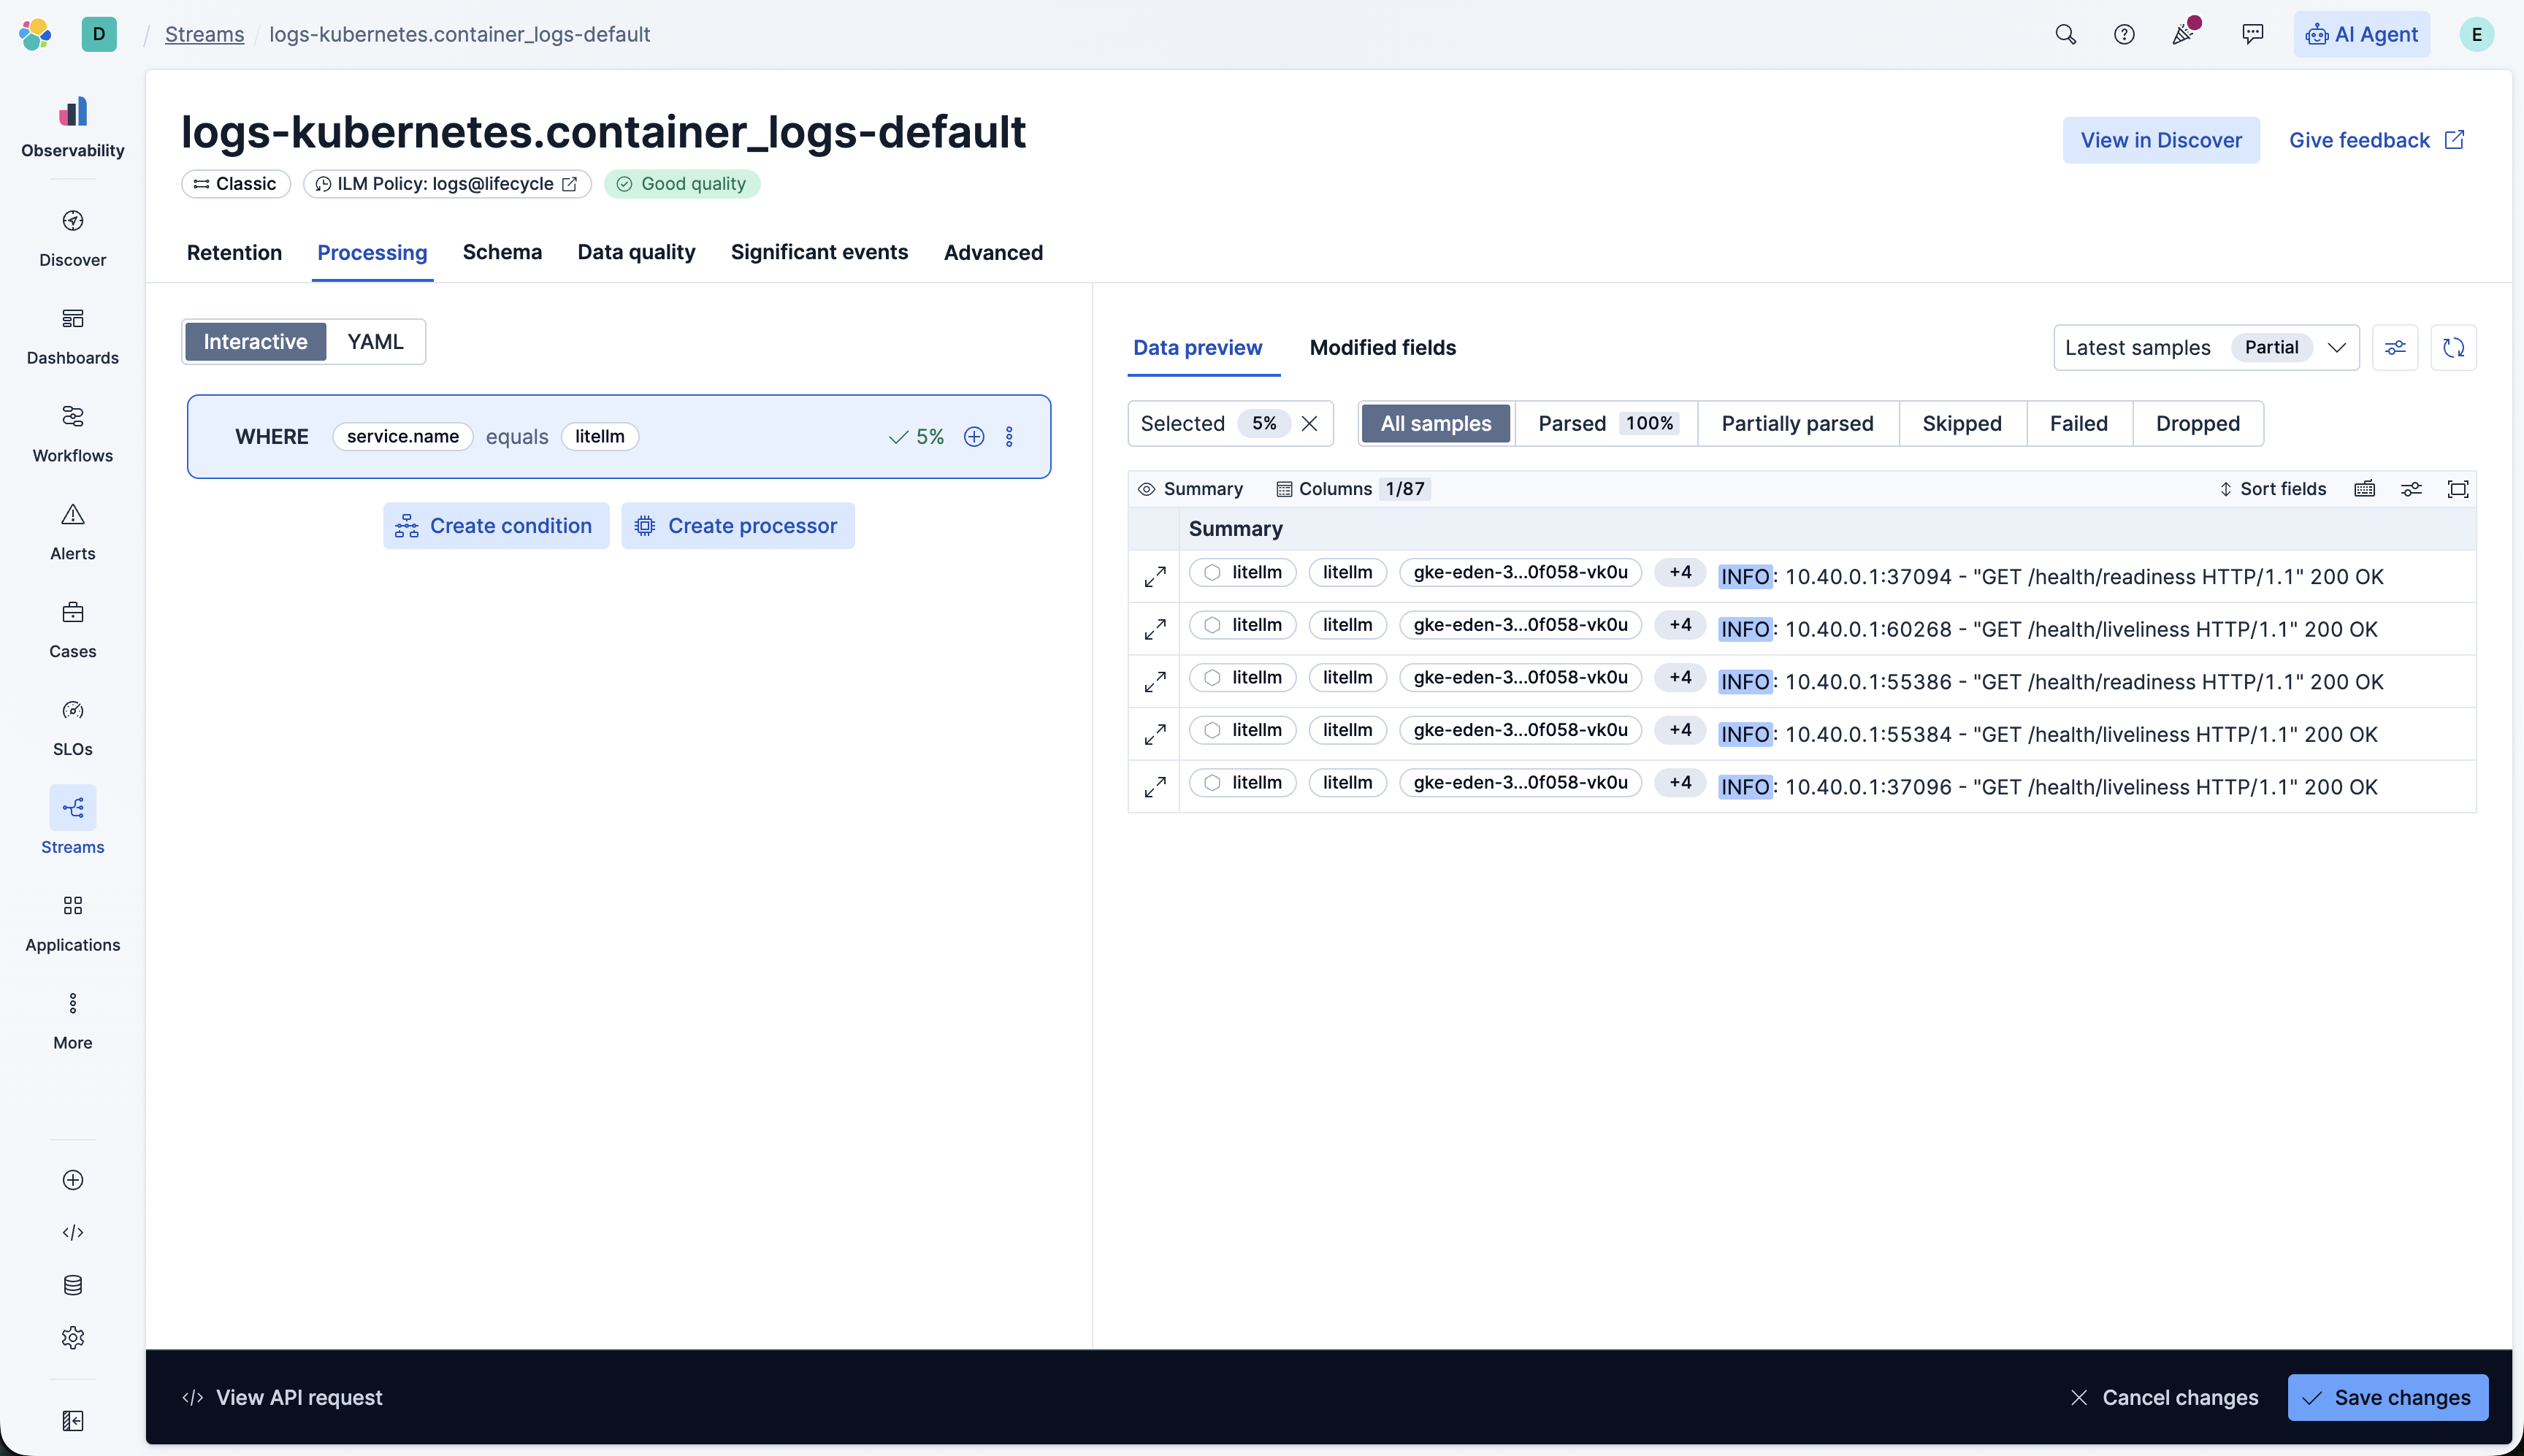Switch to Modified fields tab
Viewport: 2524px width, 1456px height.
coord(1382,348)
